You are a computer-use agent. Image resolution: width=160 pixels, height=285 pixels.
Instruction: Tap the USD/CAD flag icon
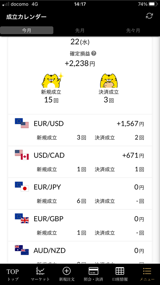pos(22,155)
